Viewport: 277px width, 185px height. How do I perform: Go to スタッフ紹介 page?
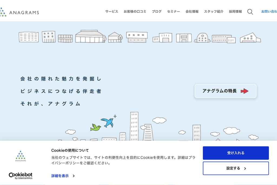(x=214, y=12)
